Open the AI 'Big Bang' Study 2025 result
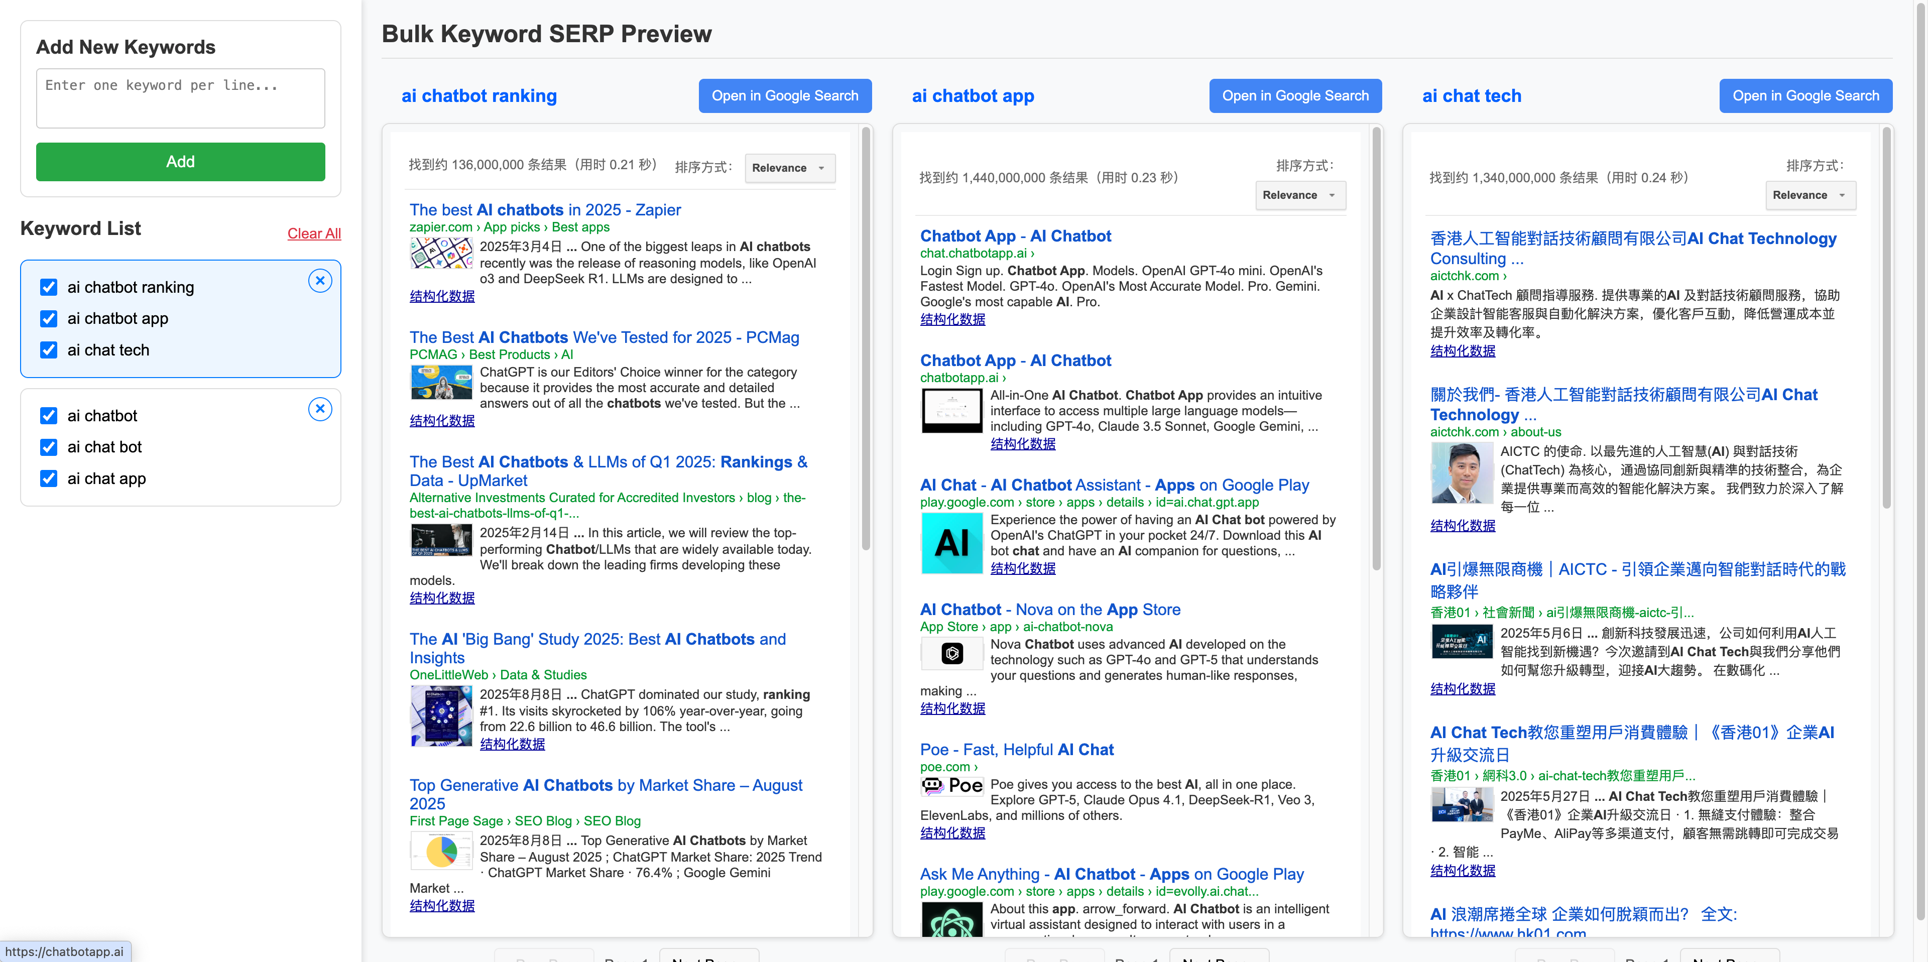The image size is (1928, 962). click(597, 648)
